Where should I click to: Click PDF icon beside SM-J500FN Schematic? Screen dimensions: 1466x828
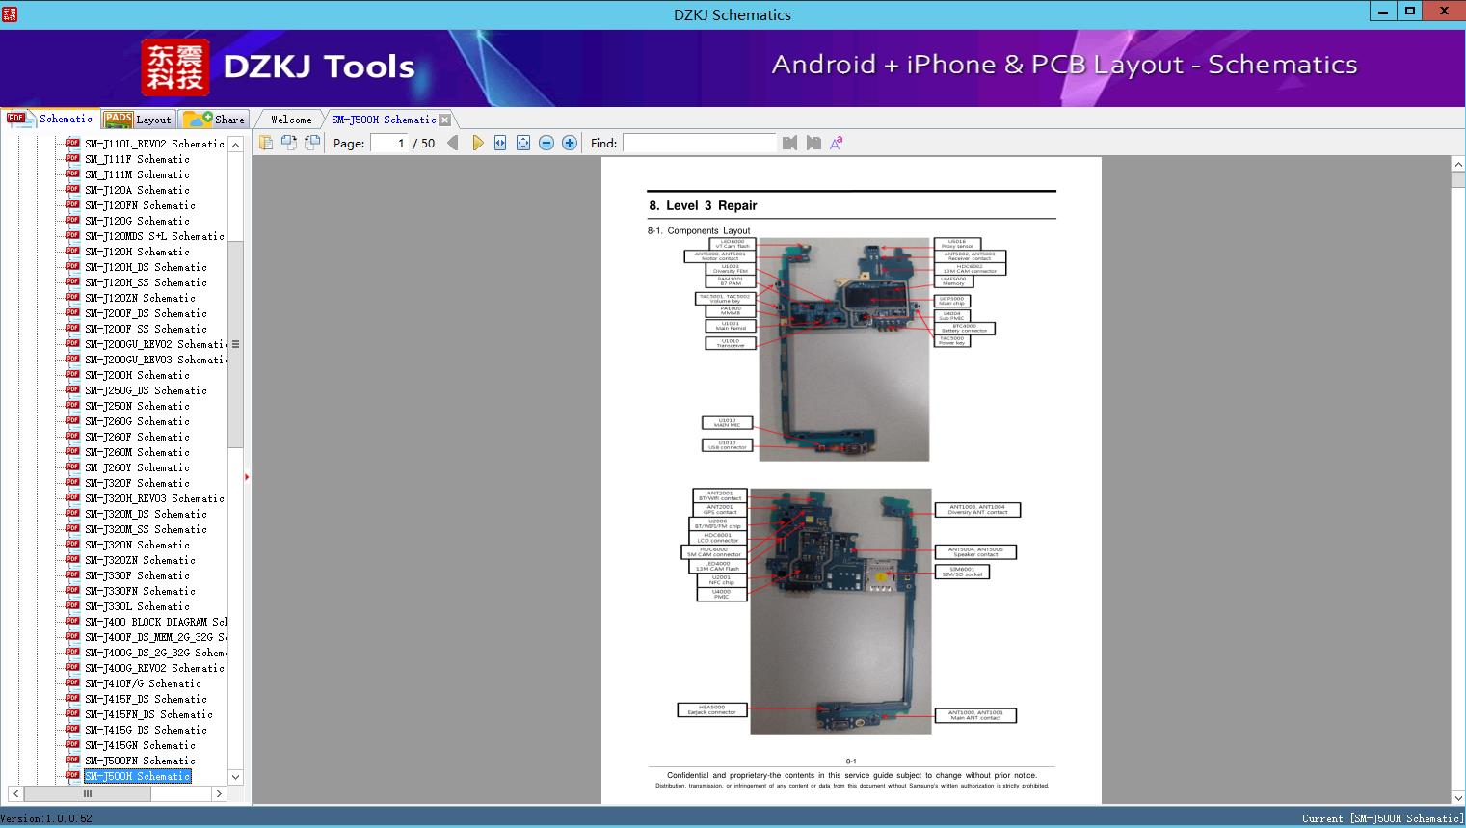[72, 761]
